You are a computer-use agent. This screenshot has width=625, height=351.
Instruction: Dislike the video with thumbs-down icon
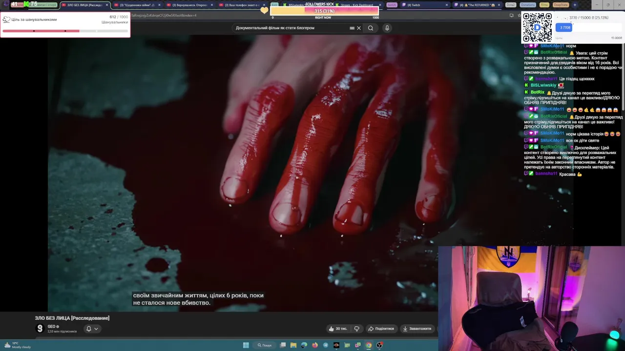(x=356, y=329)
